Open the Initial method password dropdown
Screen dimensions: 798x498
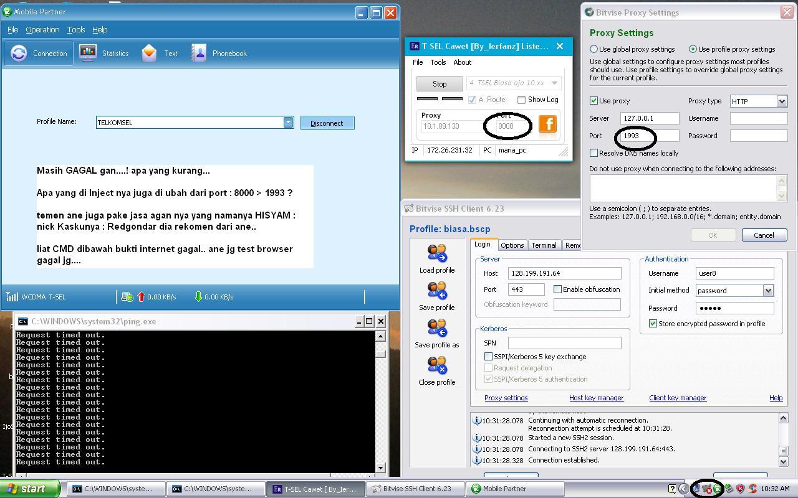(x=768, y=291)
